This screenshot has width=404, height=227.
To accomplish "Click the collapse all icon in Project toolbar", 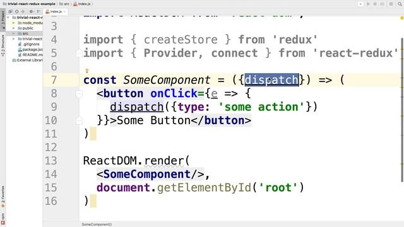I will [23, 11].
